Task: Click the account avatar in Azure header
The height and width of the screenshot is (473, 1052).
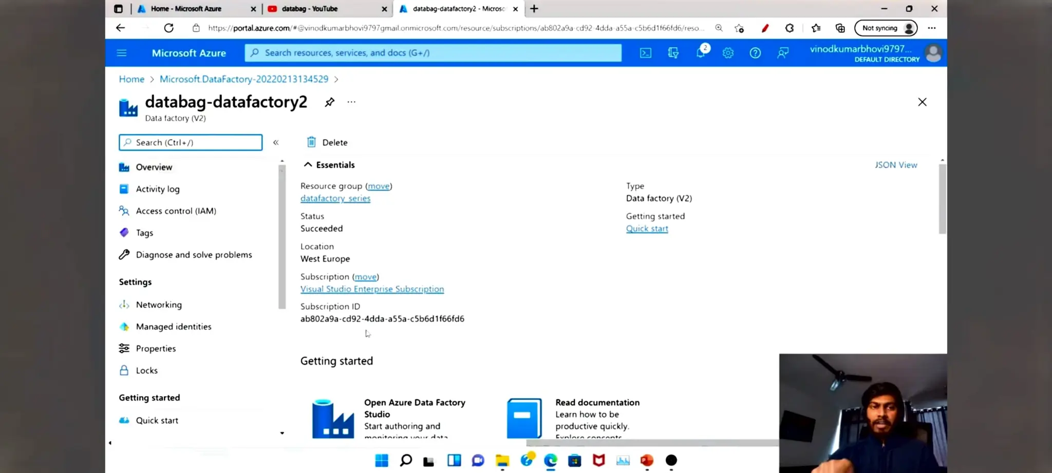Action: [x=933, y=53]
